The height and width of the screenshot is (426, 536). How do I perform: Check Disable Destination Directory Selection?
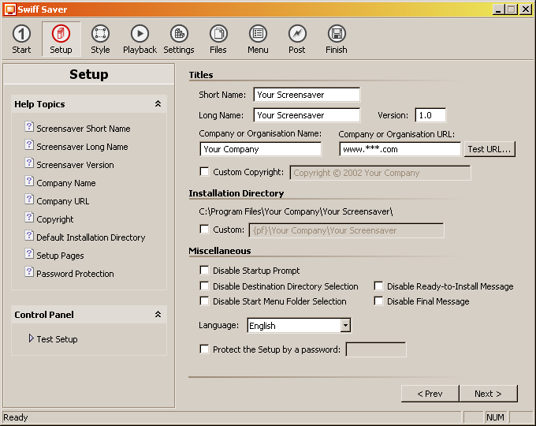tap(204, 286)
